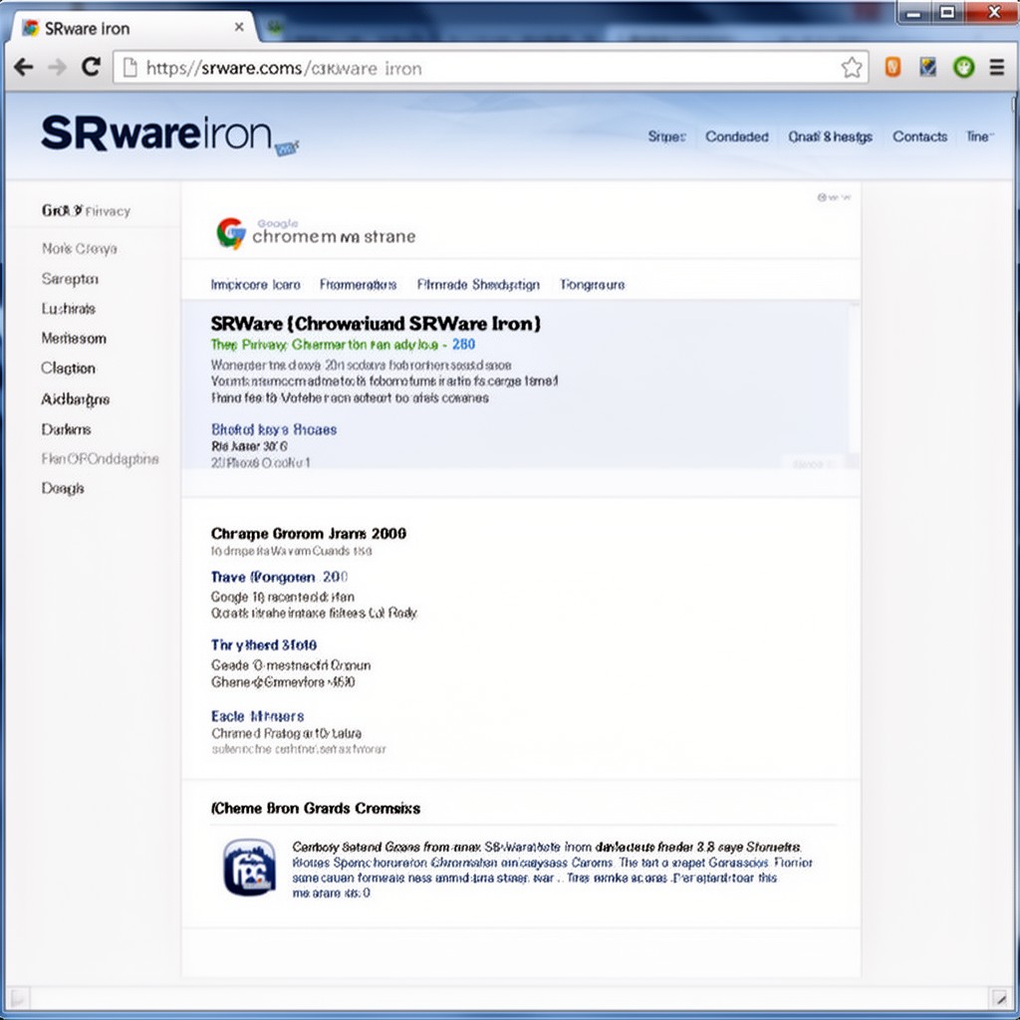Click the Bhotol keys Rhoaes link

274,429
